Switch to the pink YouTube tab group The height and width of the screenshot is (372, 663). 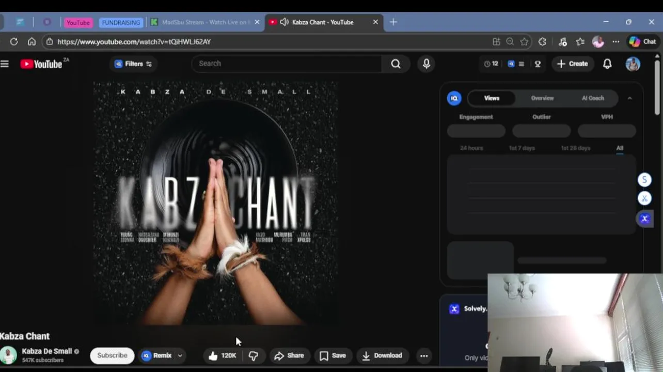[x=78, y=22]
